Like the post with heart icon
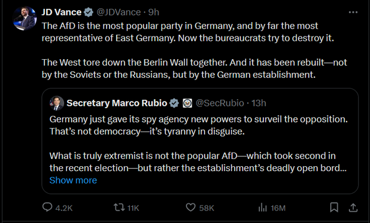This screenshot has height=223, width=370. (190, 207)
